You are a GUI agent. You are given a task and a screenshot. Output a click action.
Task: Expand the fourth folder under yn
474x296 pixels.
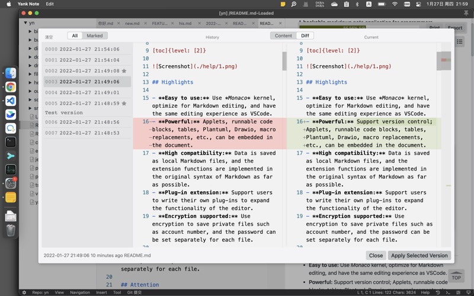click(30, 57)
